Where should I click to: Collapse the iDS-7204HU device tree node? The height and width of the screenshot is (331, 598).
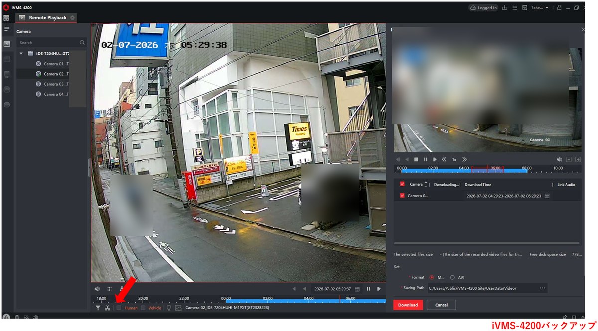(x=21, y=53)
